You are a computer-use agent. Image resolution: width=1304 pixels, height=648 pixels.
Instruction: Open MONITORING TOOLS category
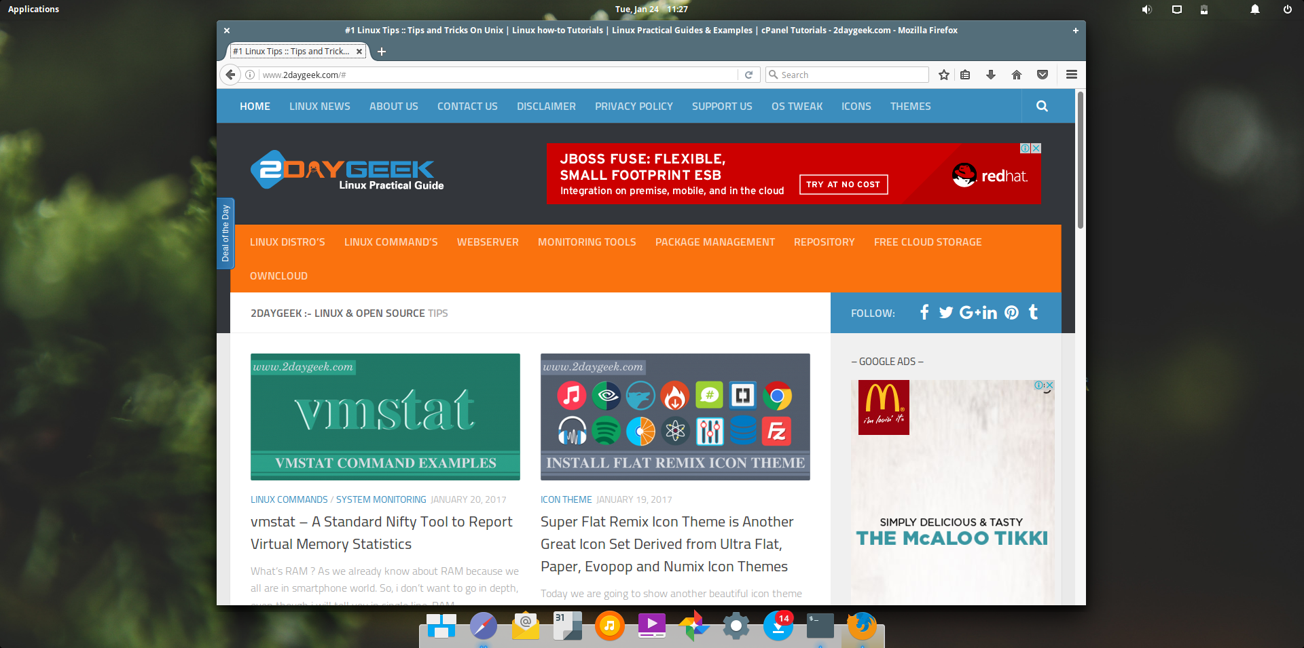(587, 242)
